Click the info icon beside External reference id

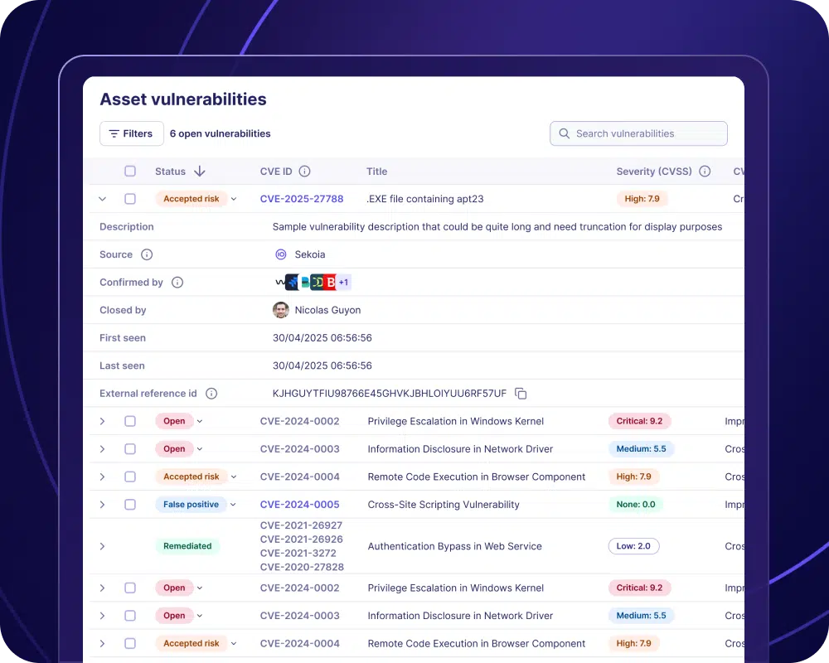211,394
